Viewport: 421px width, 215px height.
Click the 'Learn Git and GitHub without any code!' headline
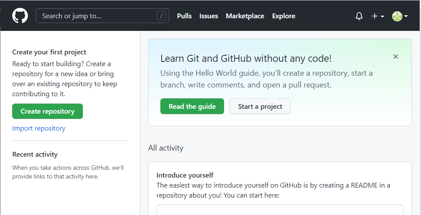(x=246, y=58)
